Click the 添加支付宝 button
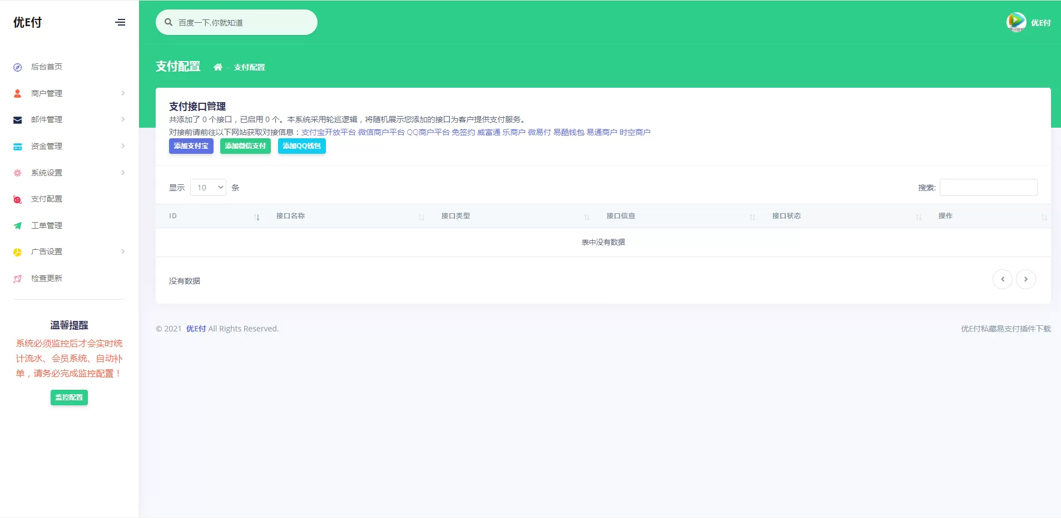The image size is (1061, 518). [191, 146]
